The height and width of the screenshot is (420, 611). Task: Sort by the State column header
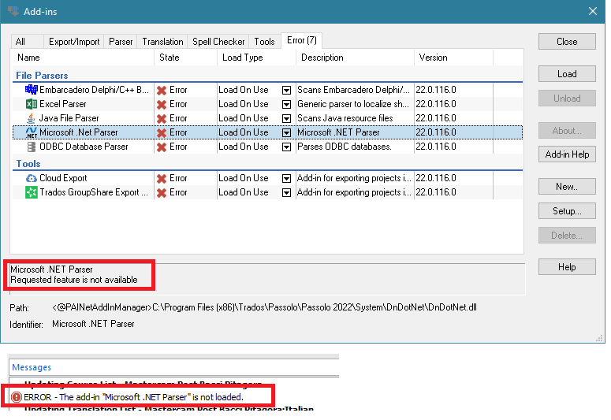click(x=185, y=58)
